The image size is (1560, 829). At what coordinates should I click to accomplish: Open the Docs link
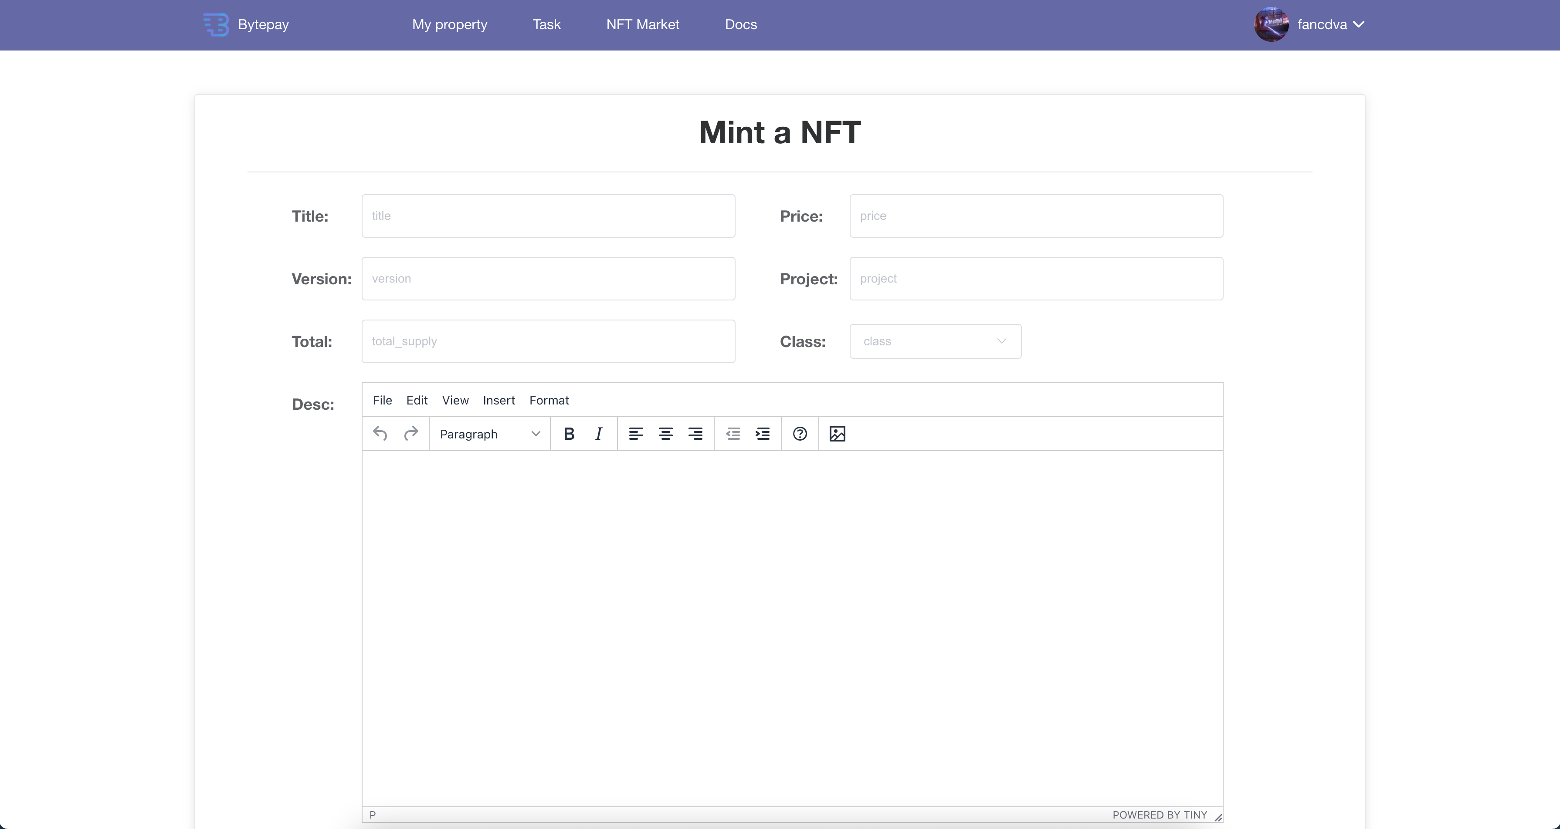[x=741, y=25]
